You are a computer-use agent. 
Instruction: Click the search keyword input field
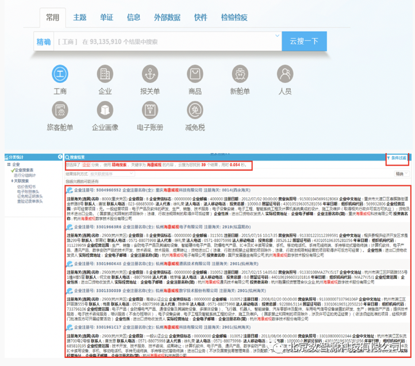168,41
